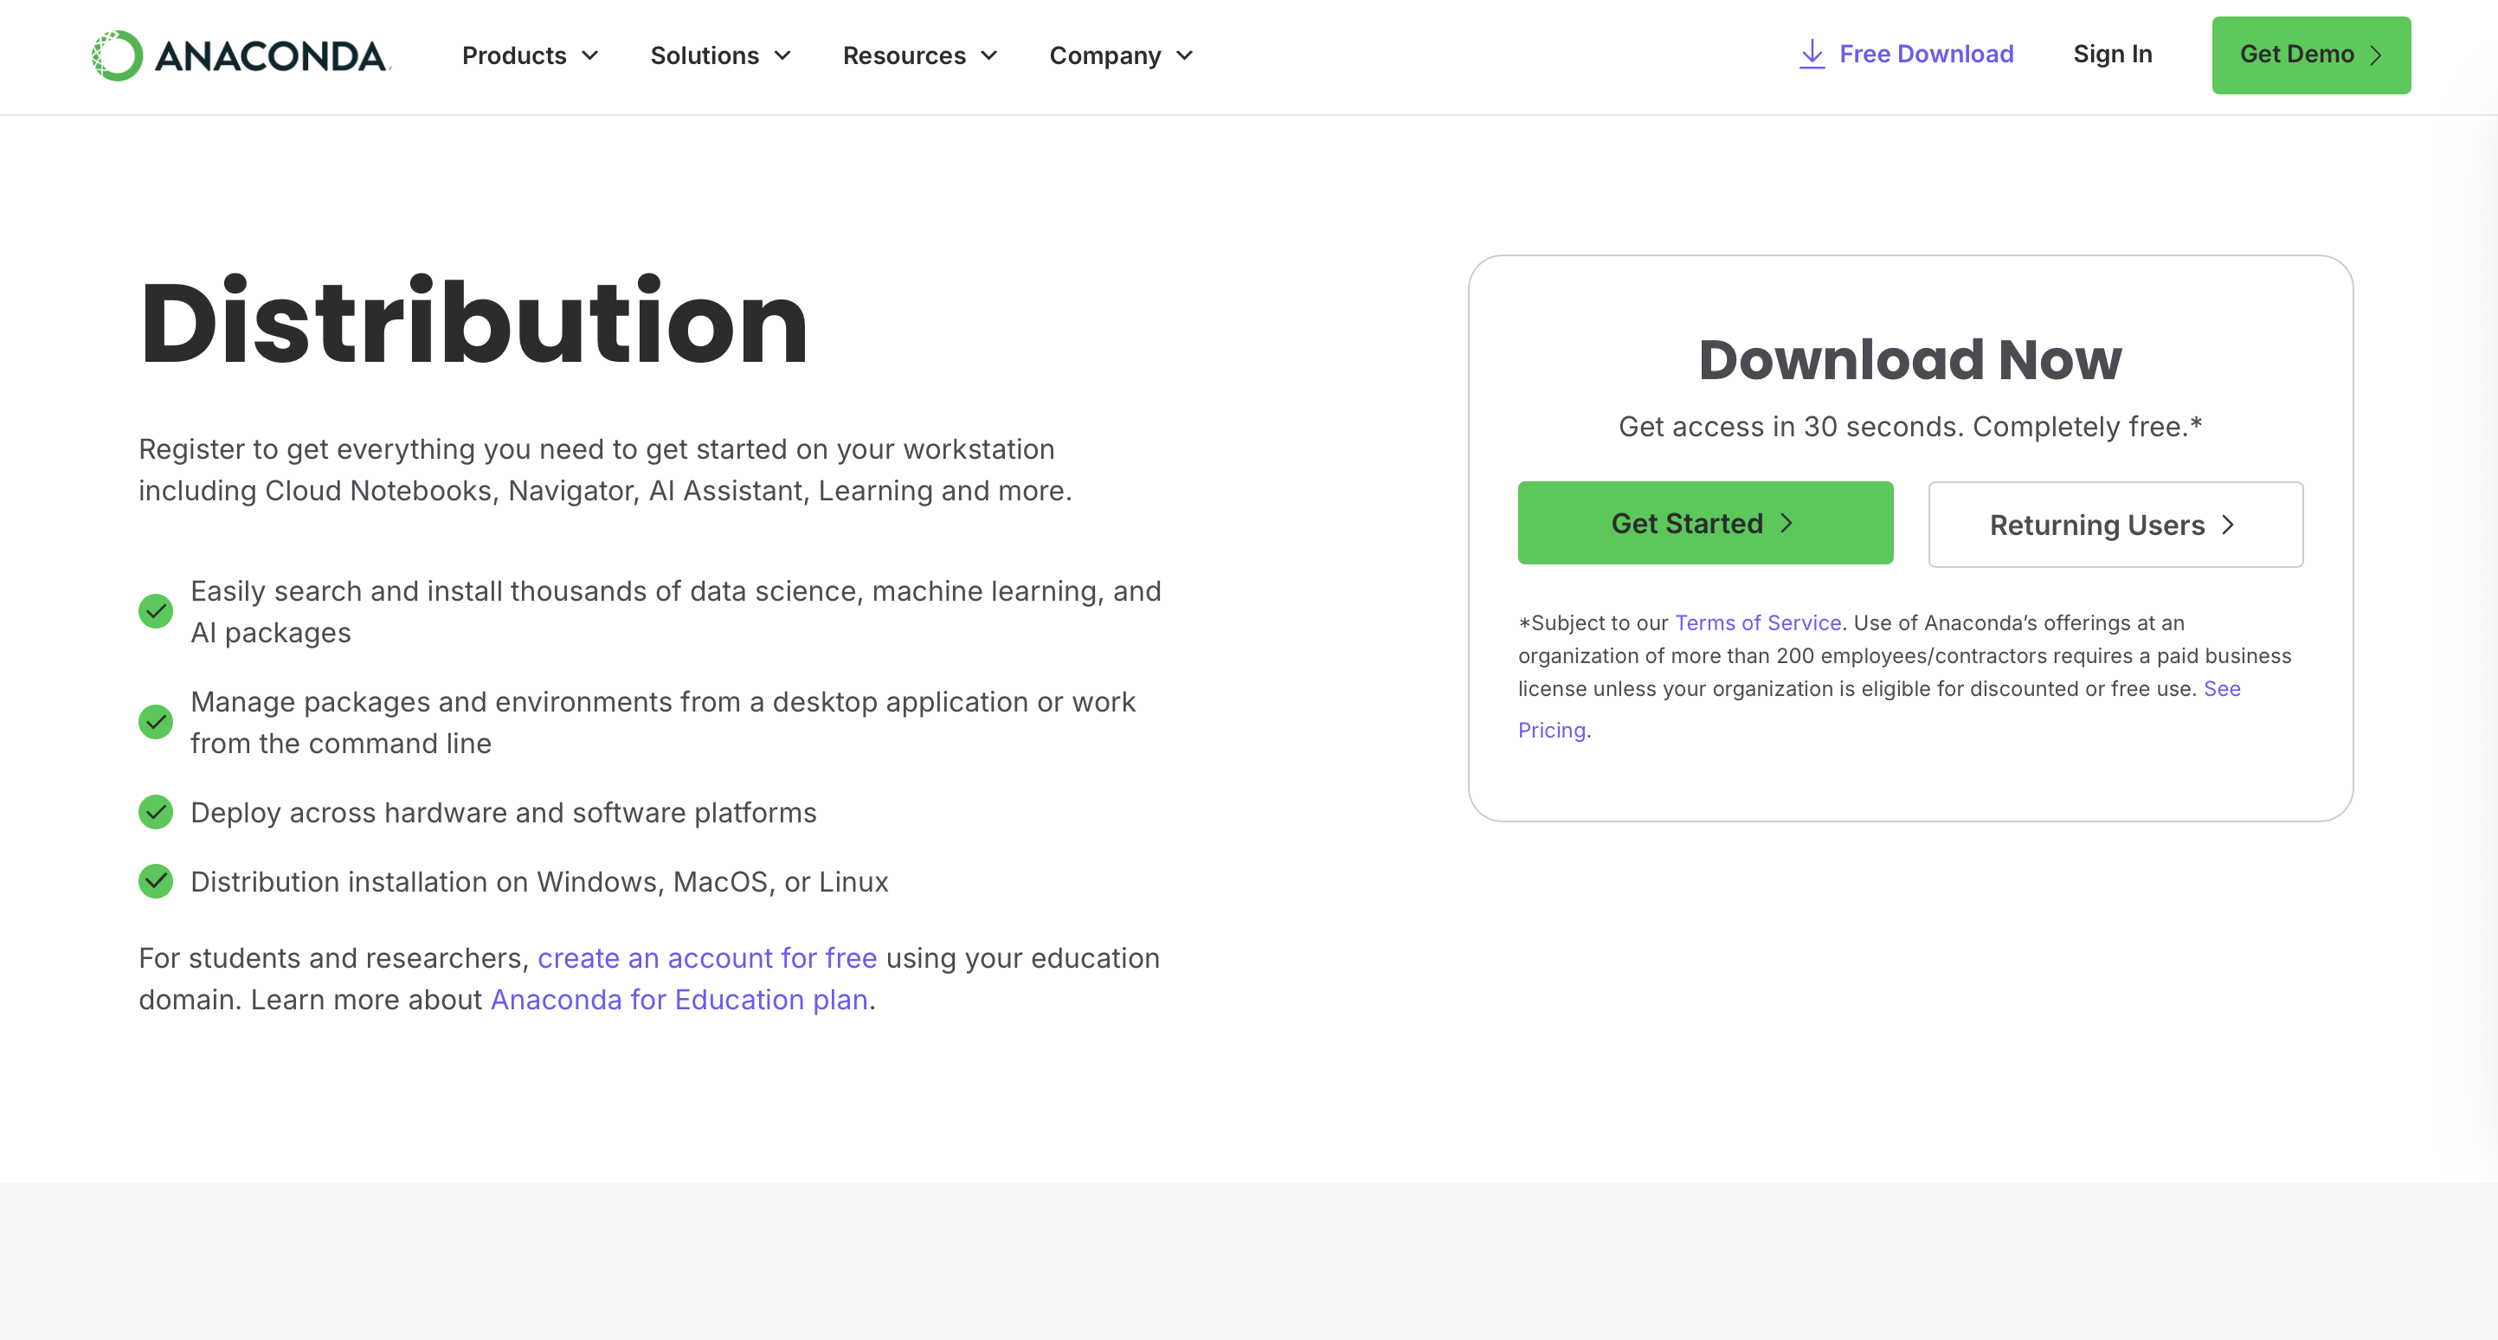This screenshot has height=1340, width=2498.
Task: Click 'create an account for free' link
Action: tap(707, 958)
